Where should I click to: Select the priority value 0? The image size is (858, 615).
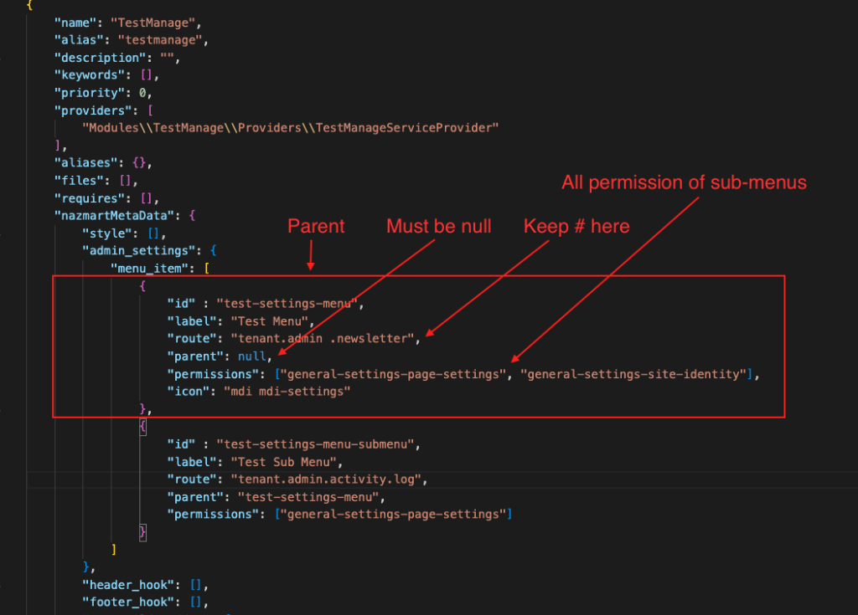pos(142,93)
